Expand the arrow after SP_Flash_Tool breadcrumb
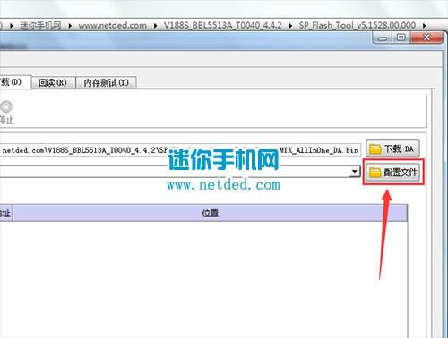This screenshot has width=448, height=338. click(x=424, y=26)
